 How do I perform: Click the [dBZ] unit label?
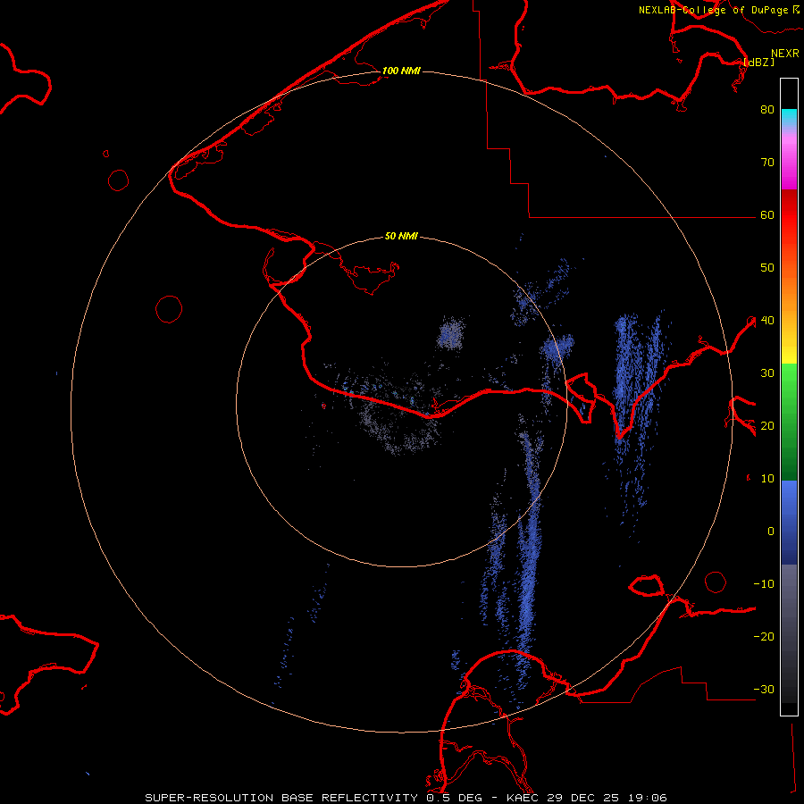click(758, 63)
